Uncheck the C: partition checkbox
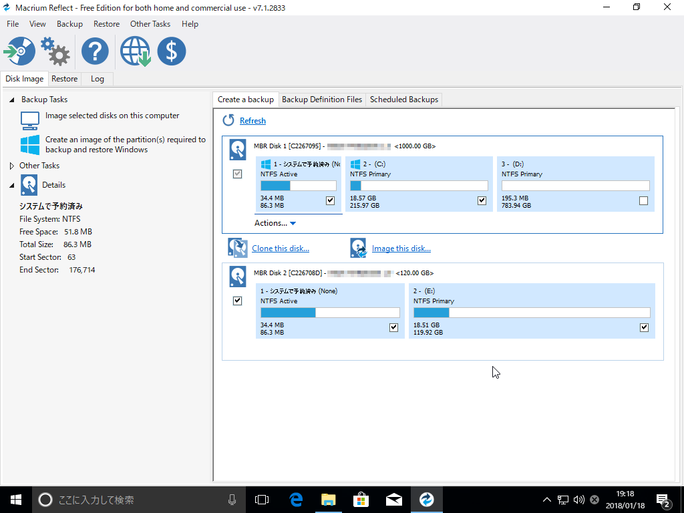 482,200
